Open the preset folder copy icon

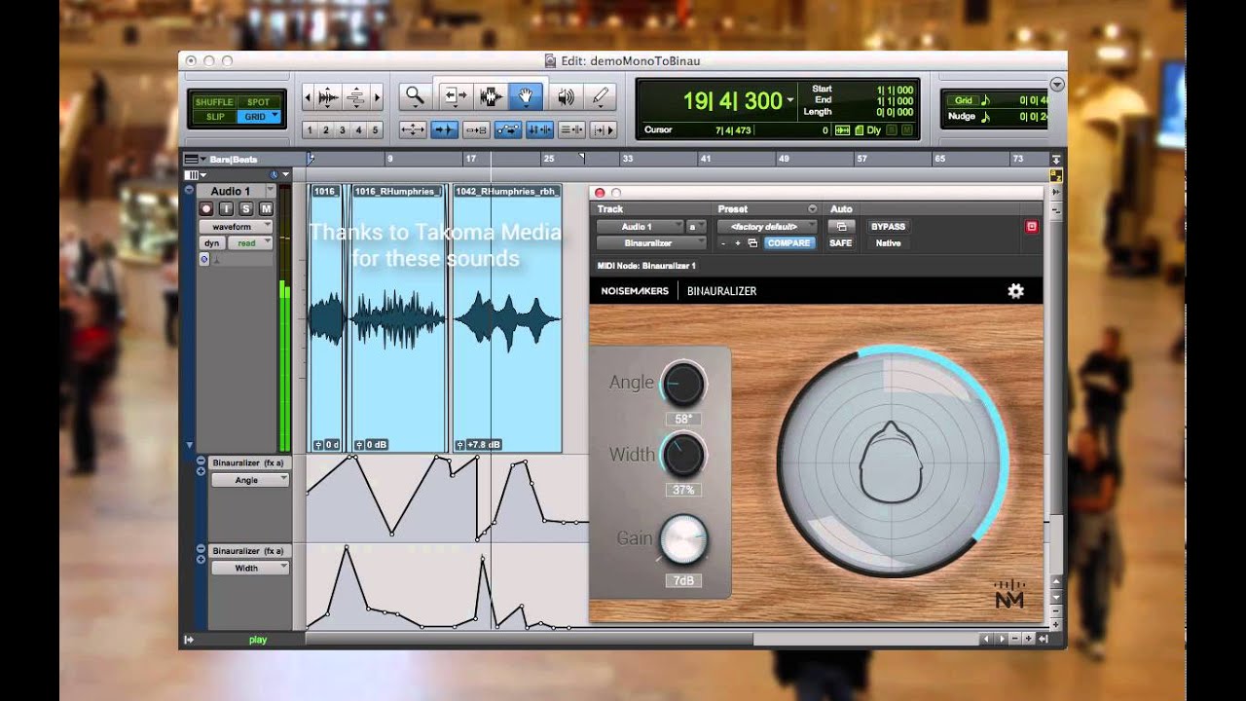point(752,242)
